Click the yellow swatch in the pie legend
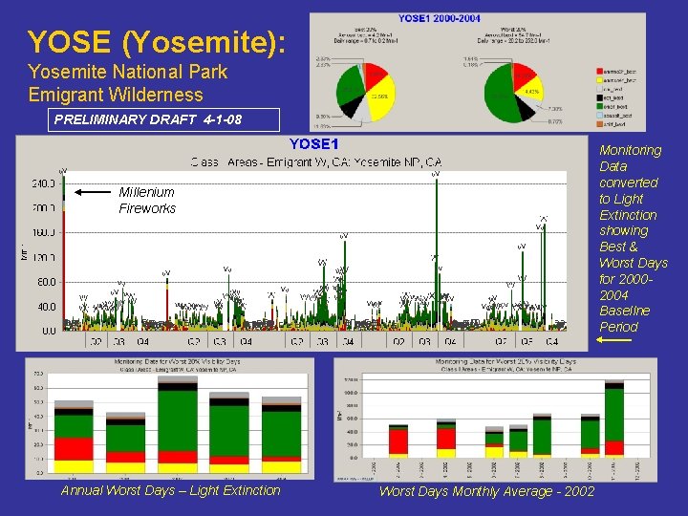Screen dimensions: 688x516 tap(599, 80)
